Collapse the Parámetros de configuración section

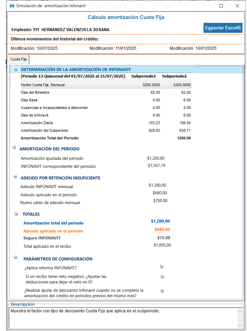[x=16, y=258]
